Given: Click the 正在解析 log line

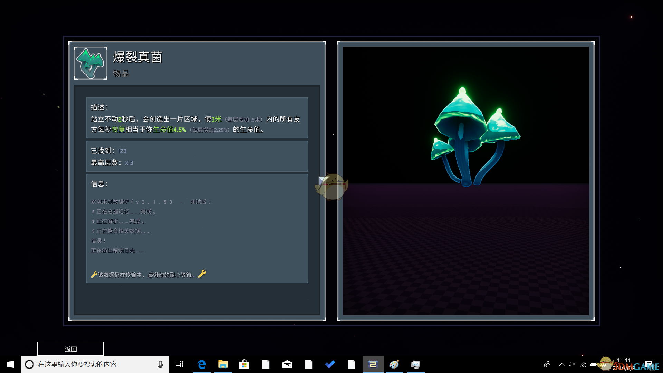Looking at the screenshot, I should pyautogui.click(x=118, y=221).
